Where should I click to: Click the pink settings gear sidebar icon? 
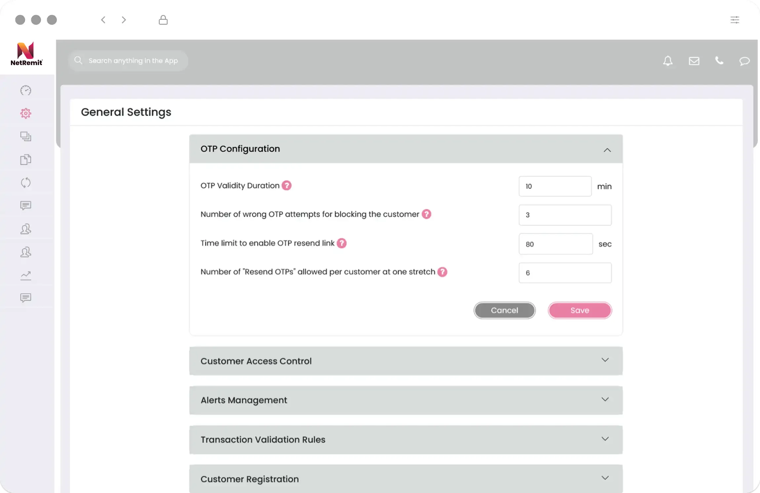pyautogui.click(x=26, y=113)
